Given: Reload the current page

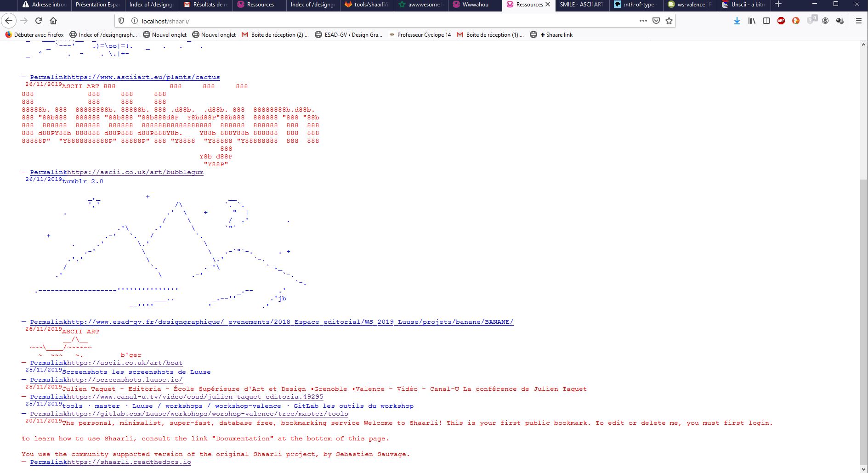Looking at the screenshot, I should 39,21.
